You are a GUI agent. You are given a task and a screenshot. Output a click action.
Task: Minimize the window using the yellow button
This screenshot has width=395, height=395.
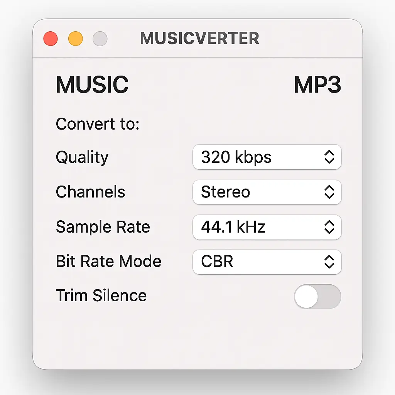tap(76, 39)
